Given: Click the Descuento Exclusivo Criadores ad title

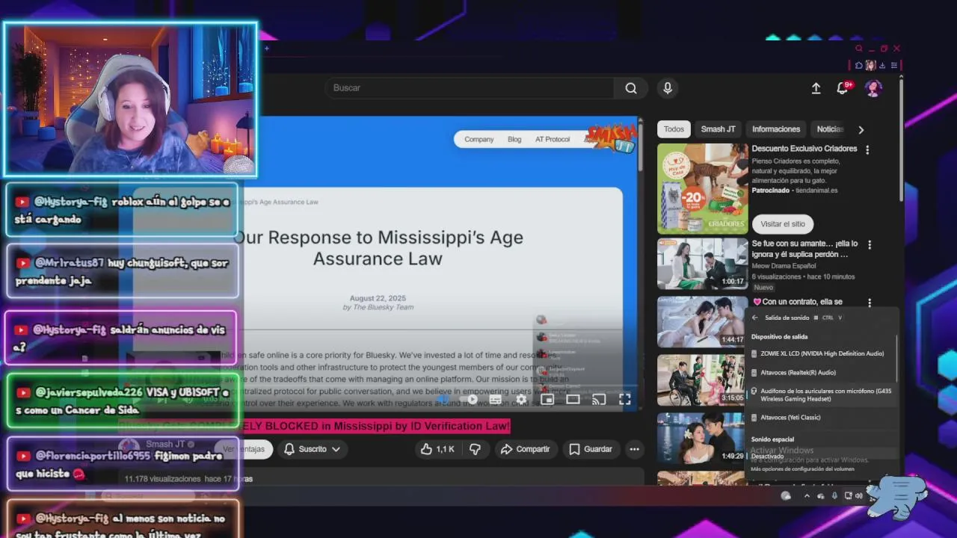Looking at the screenshot, I should [804, 149].
